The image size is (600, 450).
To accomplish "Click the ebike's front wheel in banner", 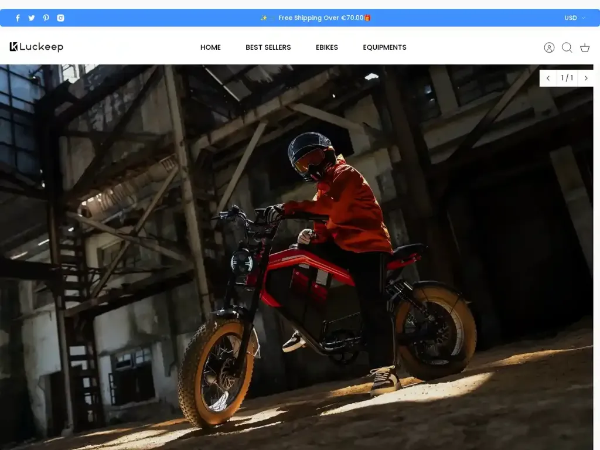I will (217, 372).
